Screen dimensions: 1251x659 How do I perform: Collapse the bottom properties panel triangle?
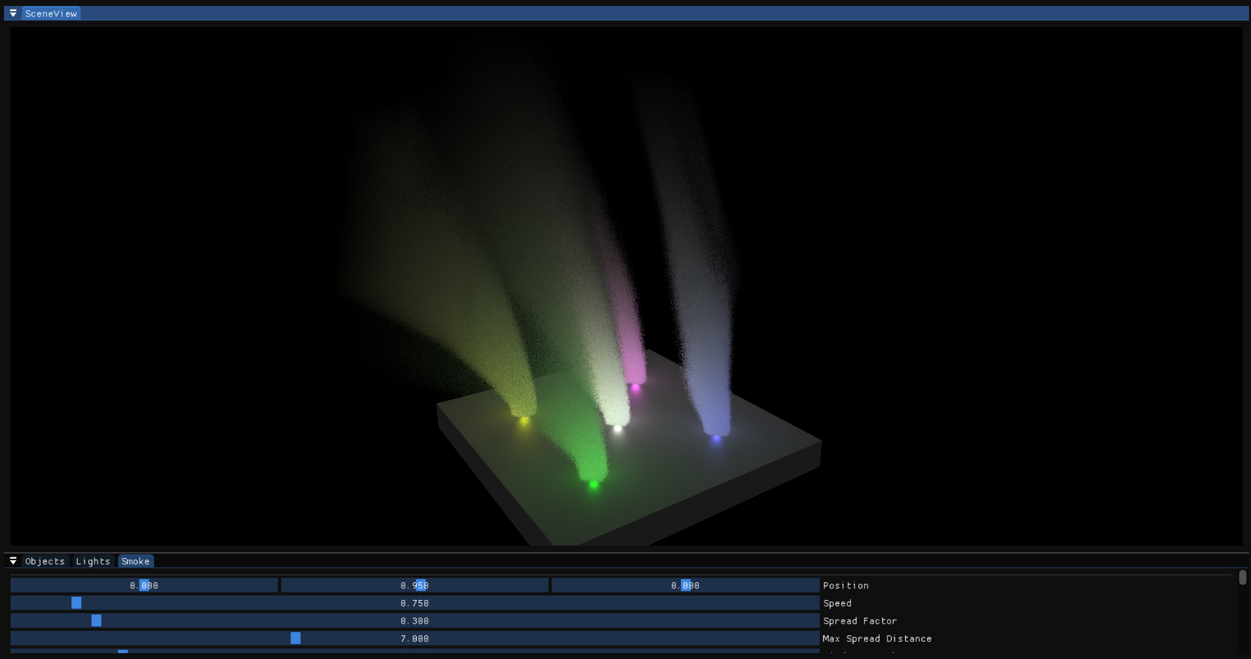13,561
